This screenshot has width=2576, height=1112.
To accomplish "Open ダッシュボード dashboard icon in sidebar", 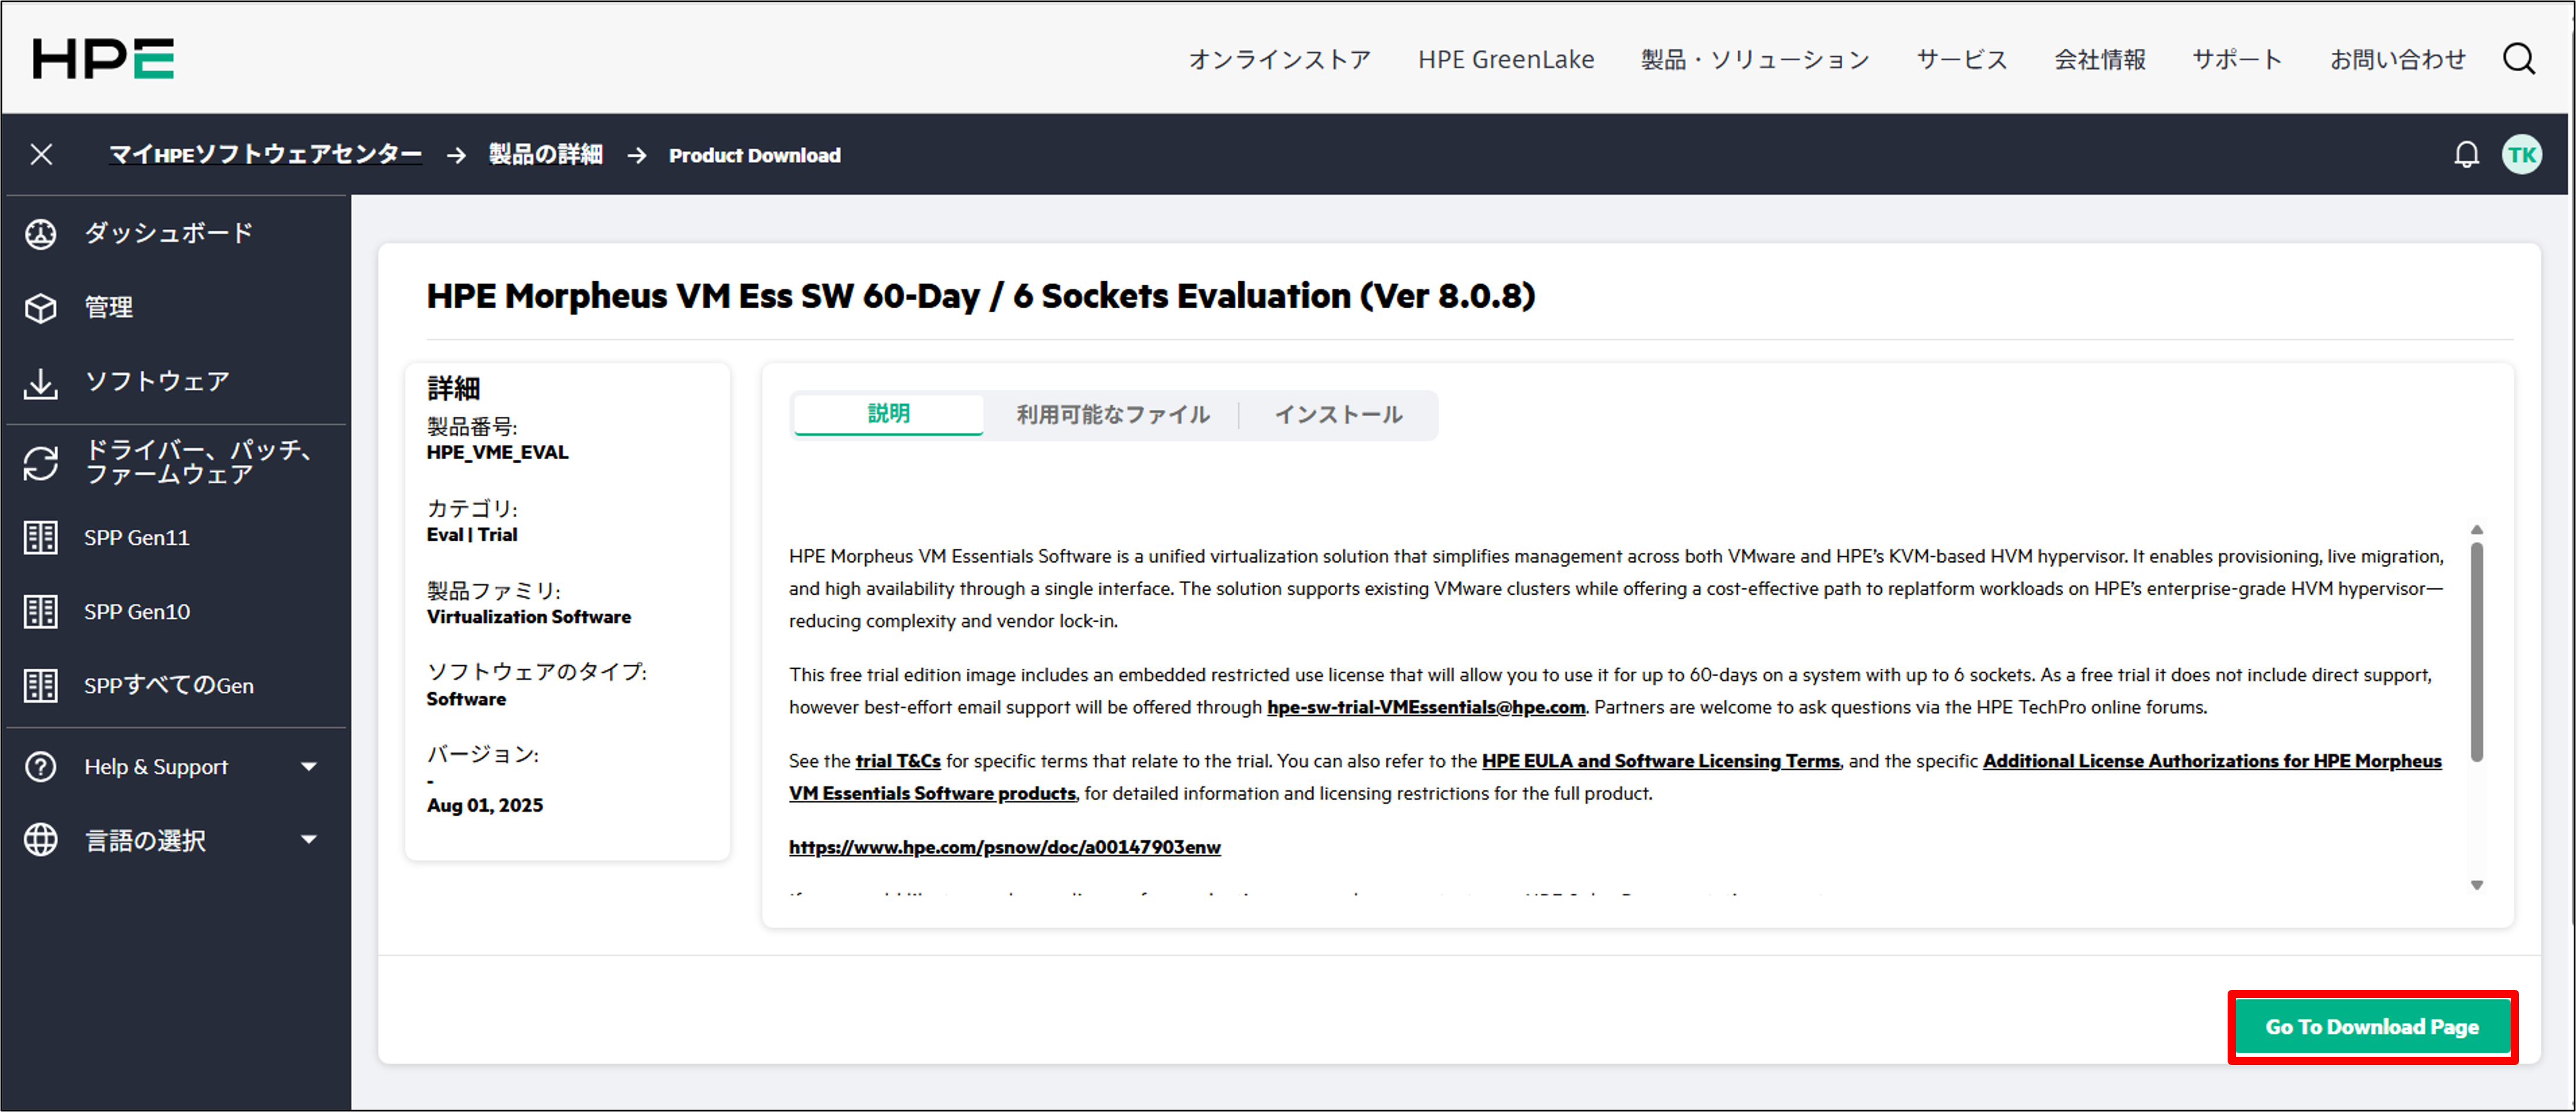I will point(41,234).
